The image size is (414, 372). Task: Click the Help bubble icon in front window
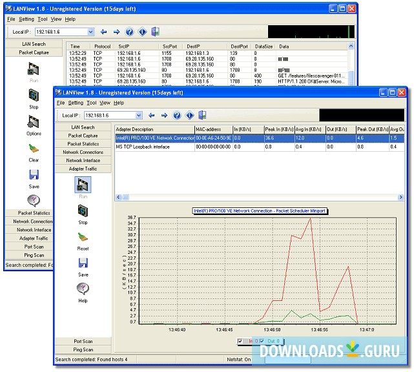(83, 289)
